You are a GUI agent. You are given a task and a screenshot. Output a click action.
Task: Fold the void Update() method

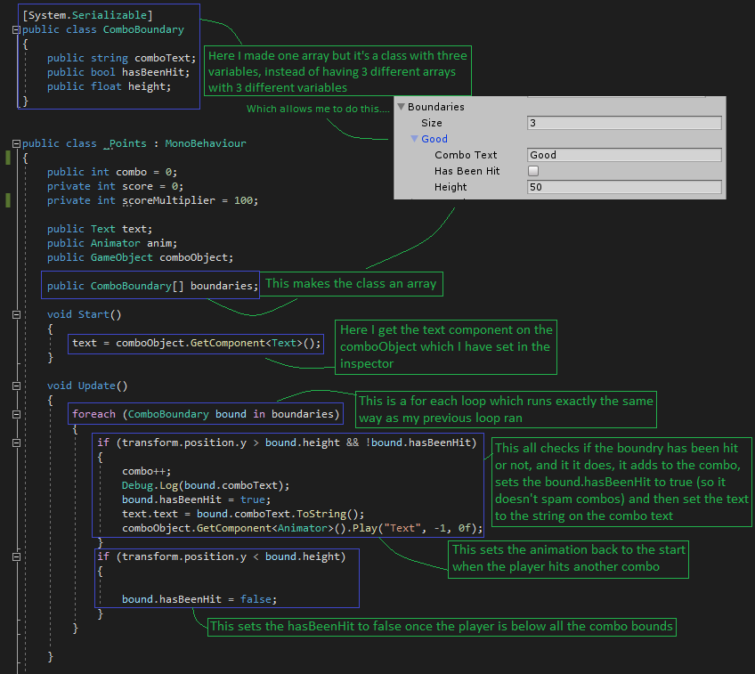tap(17, 386)
